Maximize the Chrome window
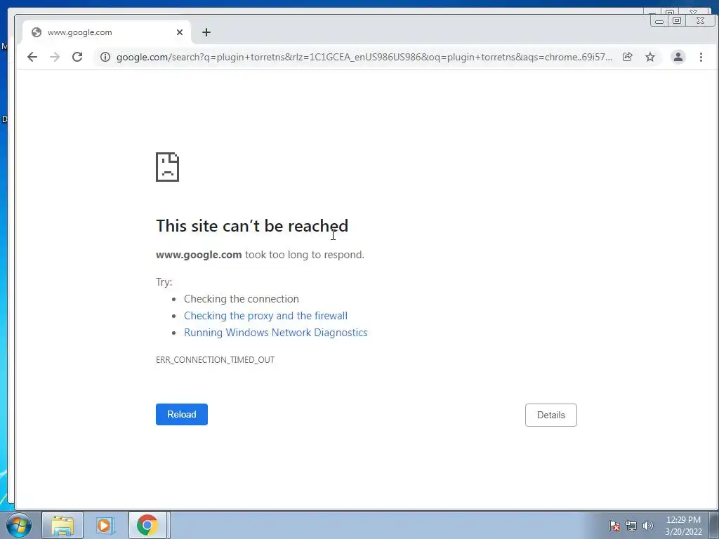Screen dimensions: 719x539 676,20
